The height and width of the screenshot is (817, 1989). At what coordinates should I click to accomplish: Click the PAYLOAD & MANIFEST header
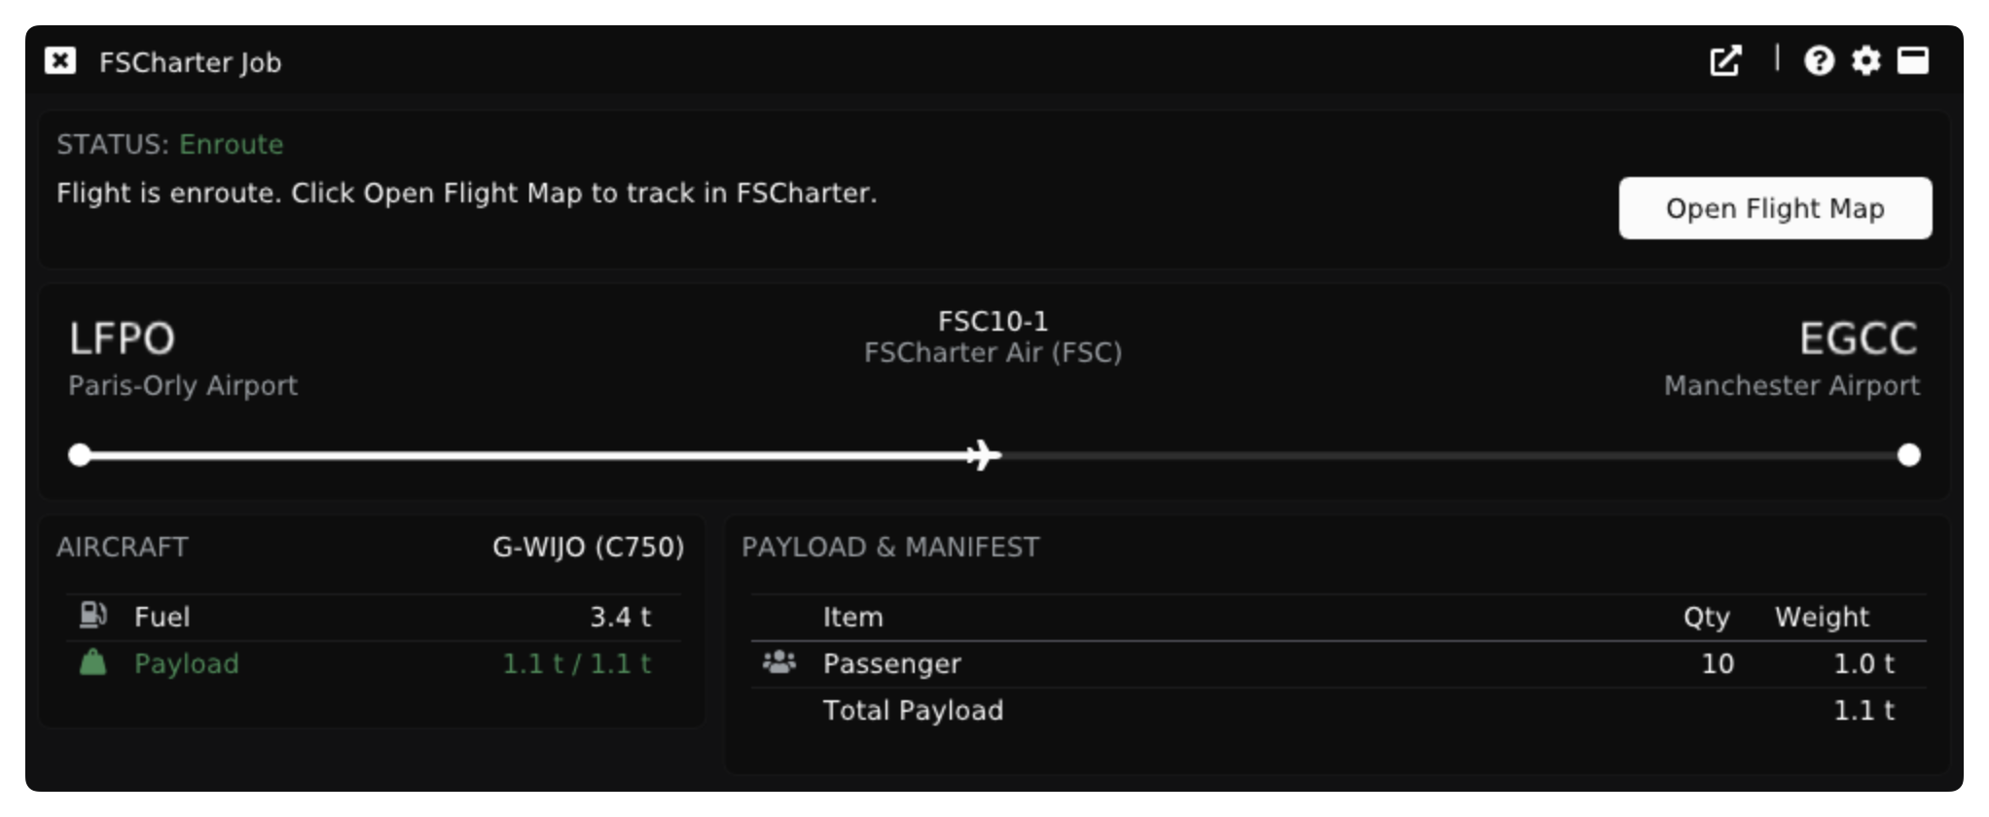pyautogui.click(x=890, y=547)
